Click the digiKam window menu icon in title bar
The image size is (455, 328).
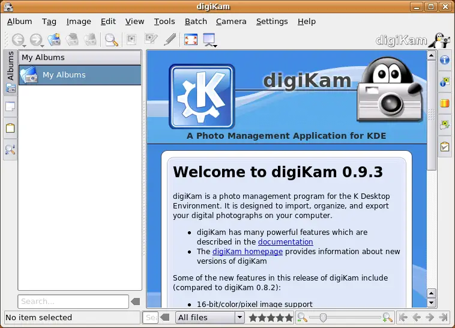[8, 7]
